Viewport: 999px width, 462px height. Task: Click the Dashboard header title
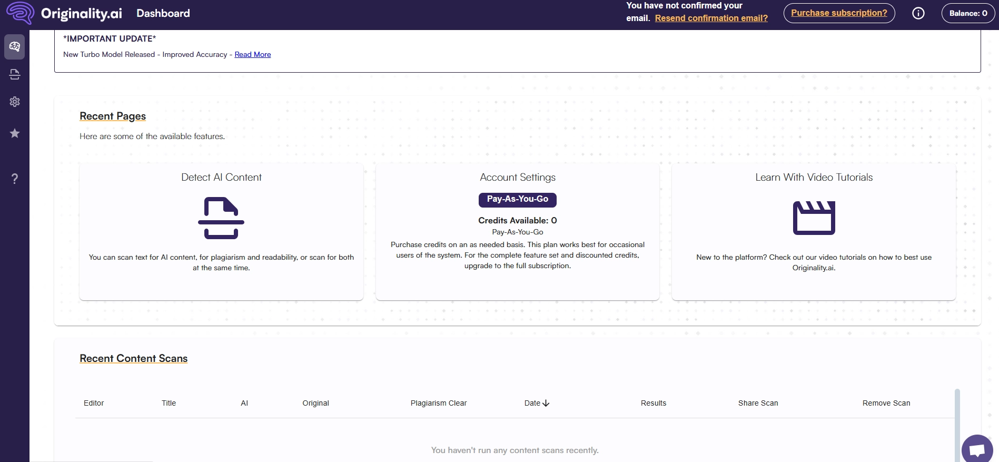pyautogui.click(x=163, y=13)
